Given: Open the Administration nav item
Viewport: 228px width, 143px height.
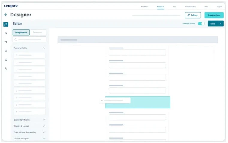Looking at the screenshot, I should coord(190,7).
